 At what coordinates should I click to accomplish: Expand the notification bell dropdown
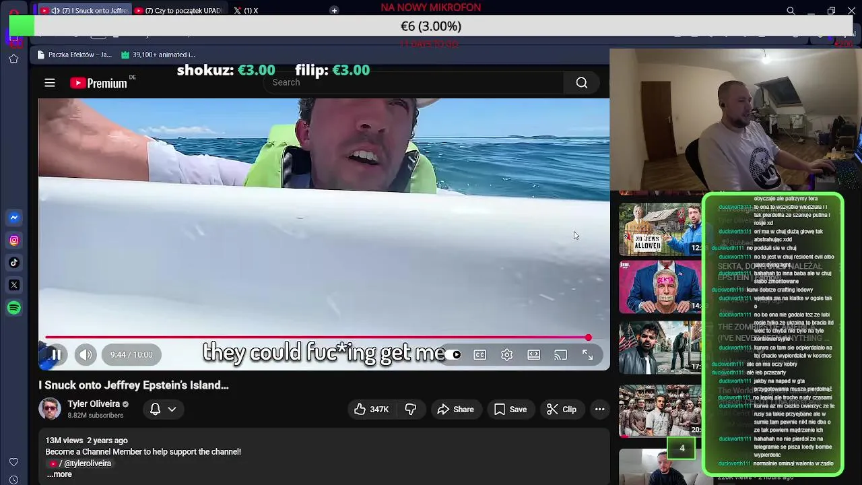point(163,409)
